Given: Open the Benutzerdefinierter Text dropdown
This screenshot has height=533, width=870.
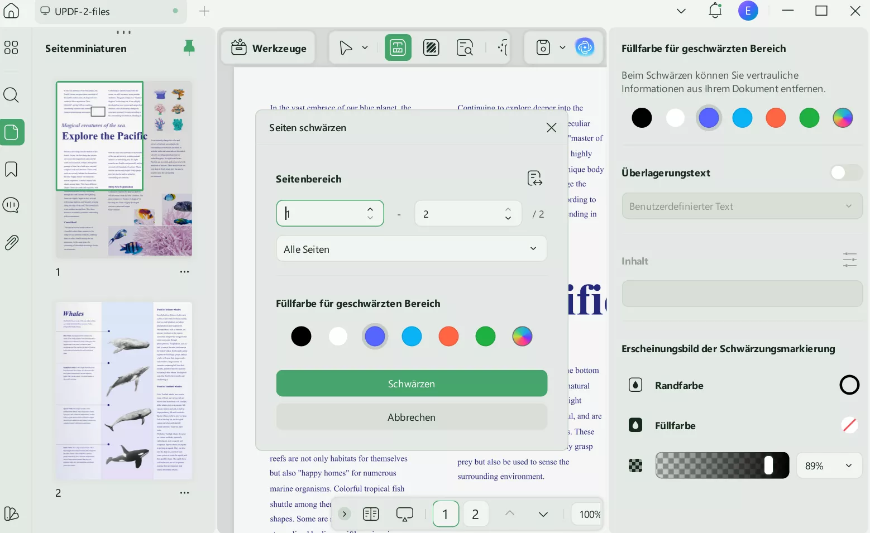Looking at the screenshot, I should click(742, 207).
